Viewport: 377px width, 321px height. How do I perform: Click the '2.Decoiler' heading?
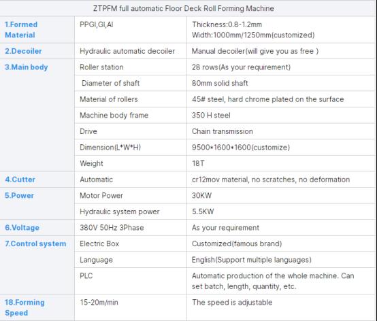[x=23, y=51]
